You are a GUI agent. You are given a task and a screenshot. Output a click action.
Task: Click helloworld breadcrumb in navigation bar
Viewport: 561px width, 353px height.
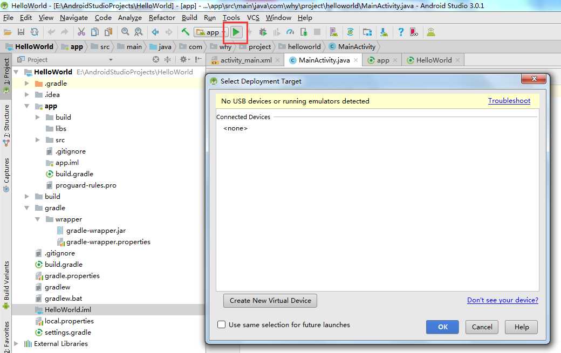pos(304,46)
